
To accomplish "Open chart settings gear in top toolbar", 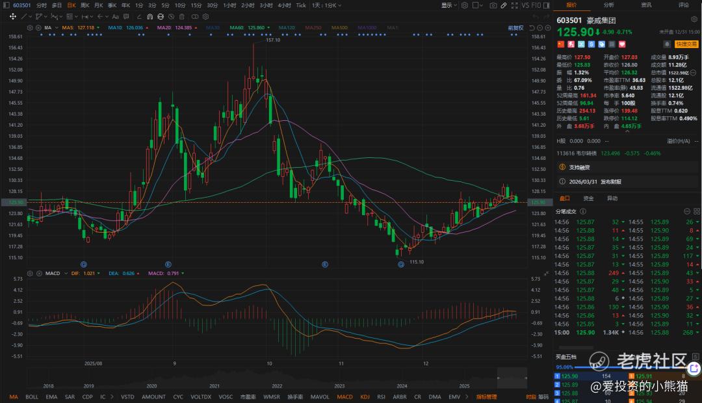I will click(465, 5).
